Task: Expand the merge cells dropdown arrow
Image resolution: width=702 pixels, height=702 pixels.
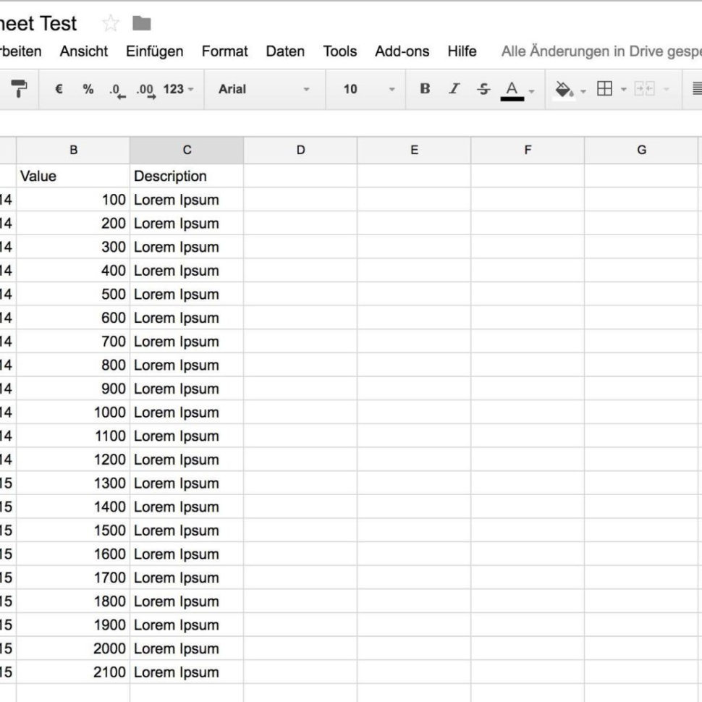Action: [x=667, y=89]
